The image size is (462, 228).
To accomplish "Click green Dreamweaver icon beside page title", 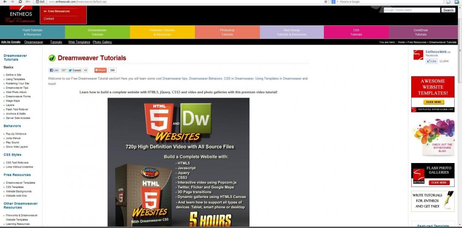I will 52,58.
